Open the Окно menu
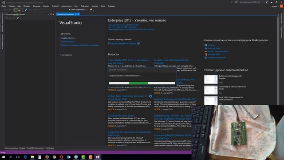The width and height of the screenshot is (284, 160). [103, 6]
